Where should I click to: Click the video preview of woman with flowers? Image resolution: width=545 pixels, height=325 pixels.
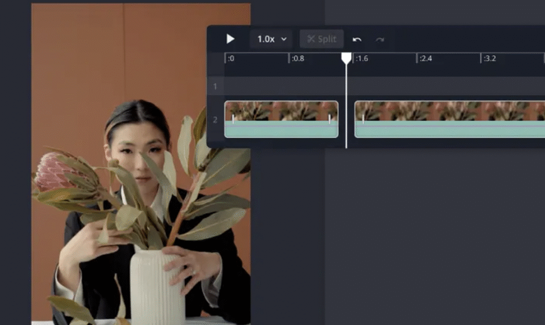(x=141, y=164)
